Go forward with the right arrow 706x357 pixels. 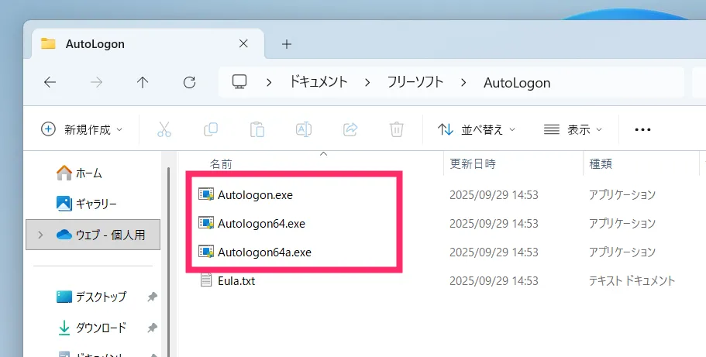coord(96,82)
